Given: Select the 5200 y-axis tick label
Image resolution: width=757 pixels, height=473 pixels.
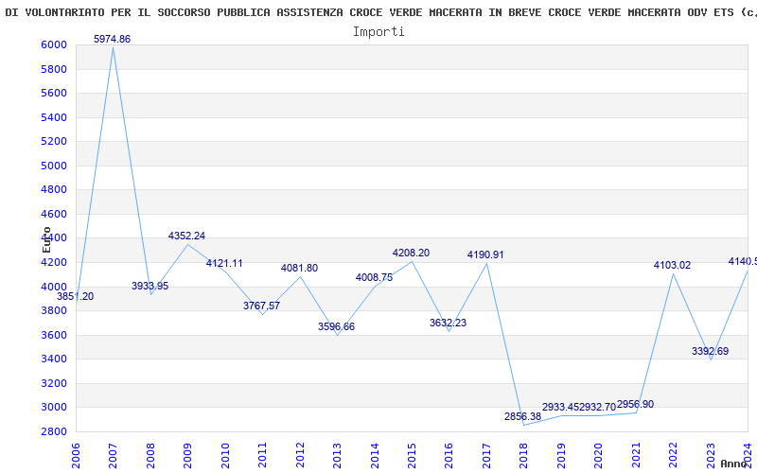Looking at the screenshot, I should pyautogui.click(x=54, y=141).
